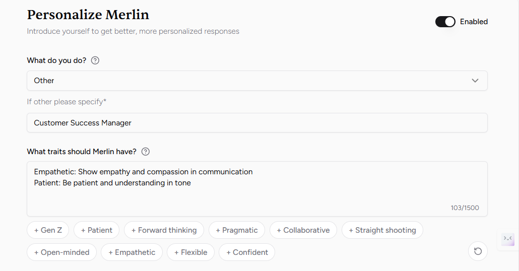Image resolution: width=519 pixels, height=271 pixels.
Task: Add the Open-minded trait chip
Action: point(61,252)
